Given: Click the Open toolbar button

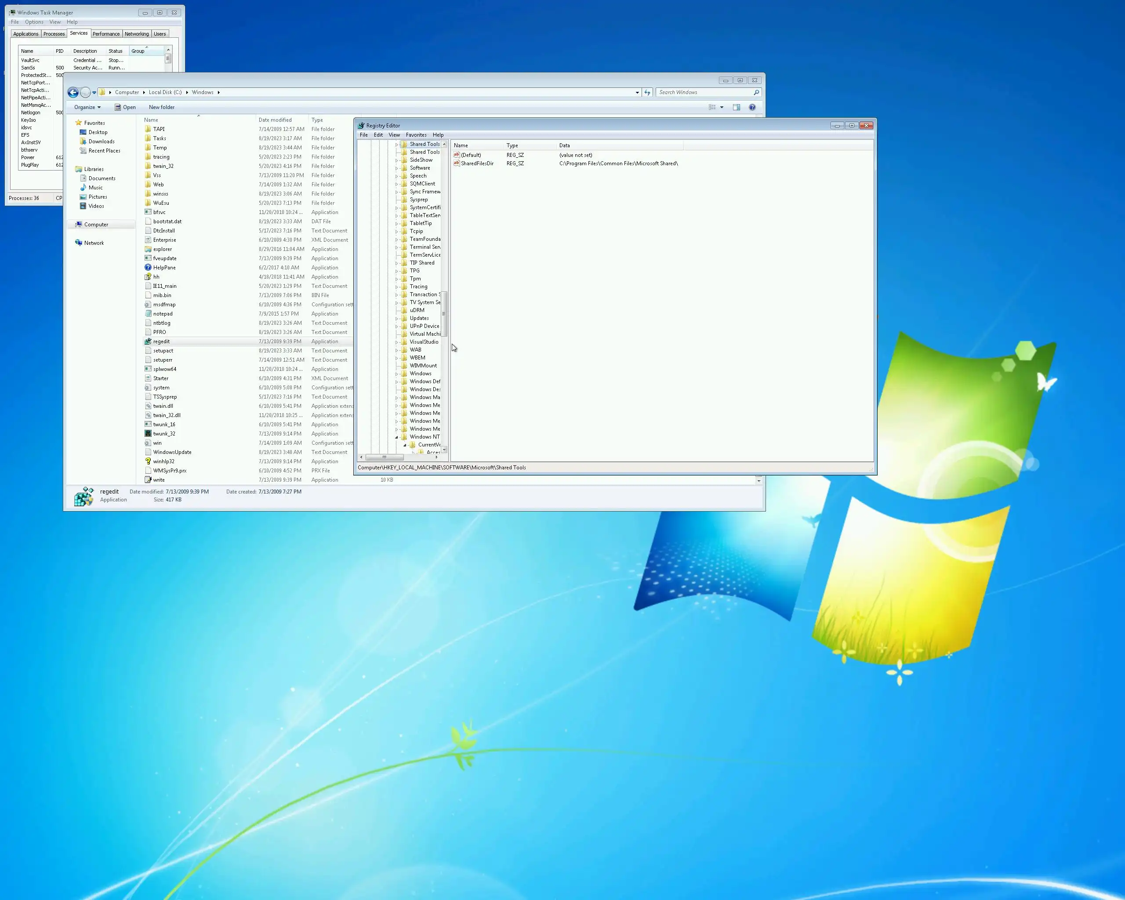Looking at the screenshot, I should [x=125, y=108].
